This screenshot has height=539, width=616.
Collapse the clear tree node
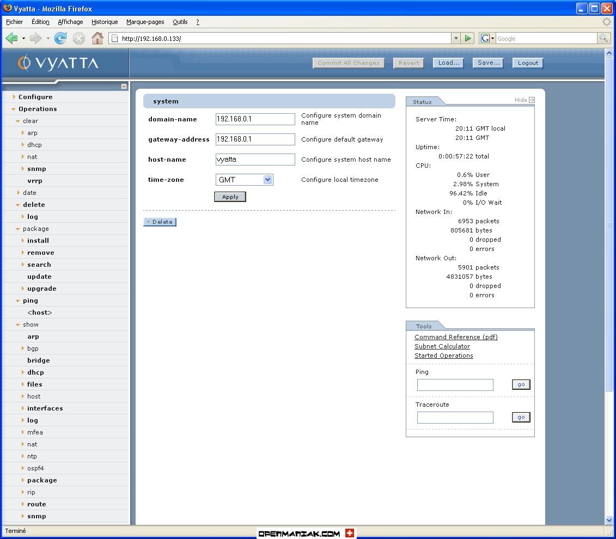pyautogui.click(x=18, y=121)
